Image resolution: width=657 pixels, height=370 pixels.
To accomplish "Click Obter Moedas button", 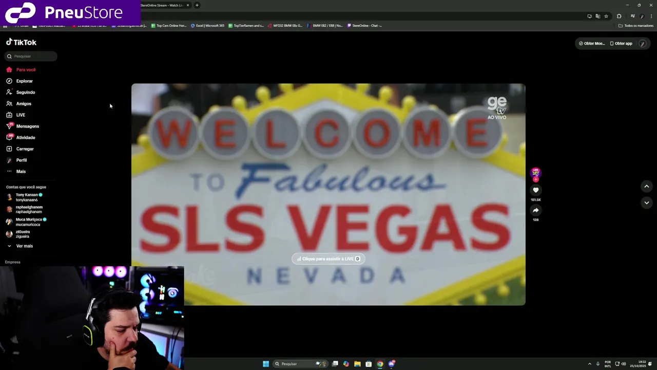I will 592,44.
